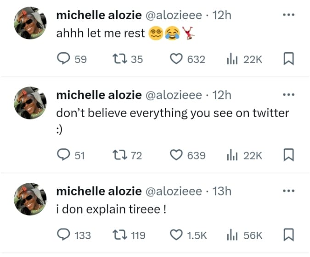Viewport: 310px width, 257px height.
Task: Bookmark the 'don't believe everything' tweet
Action: click(x=289, y=155)
